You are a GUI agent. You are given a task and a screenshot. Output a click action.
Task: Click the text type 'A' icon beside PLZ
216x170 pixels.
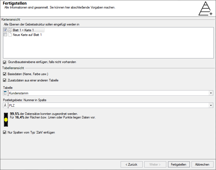(x=5, y=105)
